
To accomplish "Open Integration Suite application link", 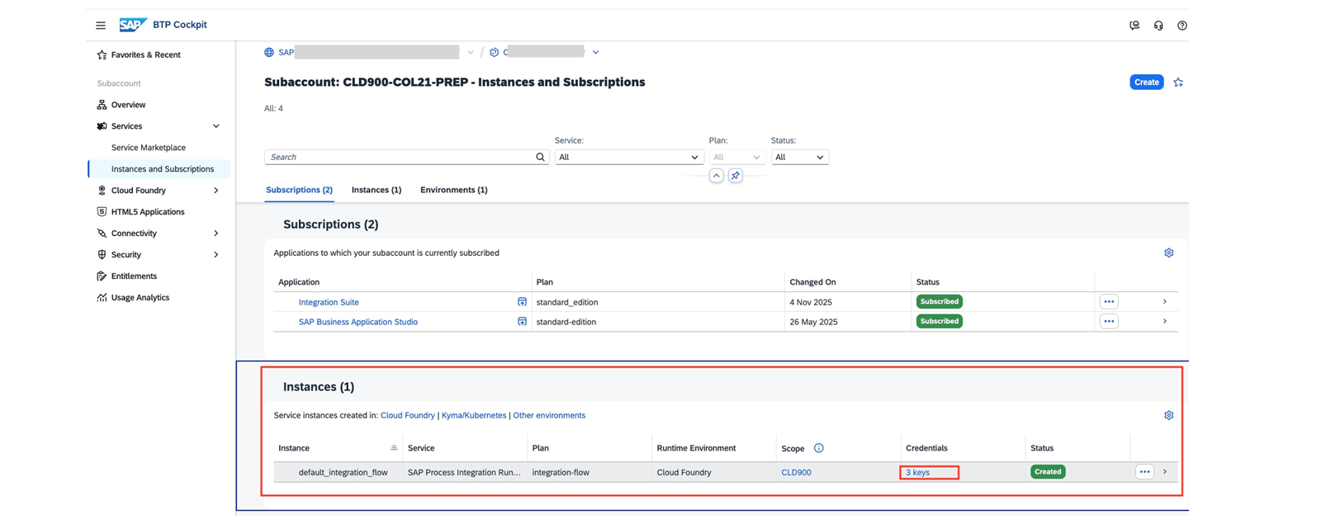I will click(x=329, y=302).
